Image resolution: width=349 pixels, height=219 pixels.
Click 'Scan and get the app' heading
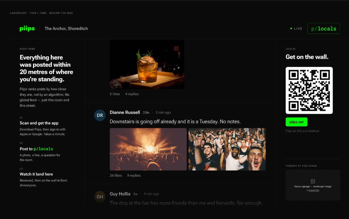pyautogui.click(x=39, y=123)
